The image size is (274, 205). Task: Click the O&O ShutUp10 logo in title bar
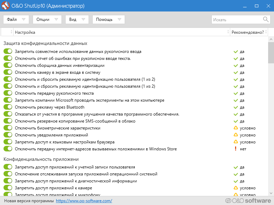(x=6, y=6)
